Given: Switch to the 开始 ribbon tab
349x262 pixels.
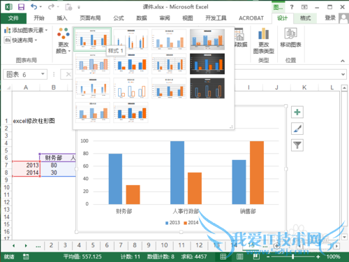Looking at the screenshot, I should click(39, 18).
